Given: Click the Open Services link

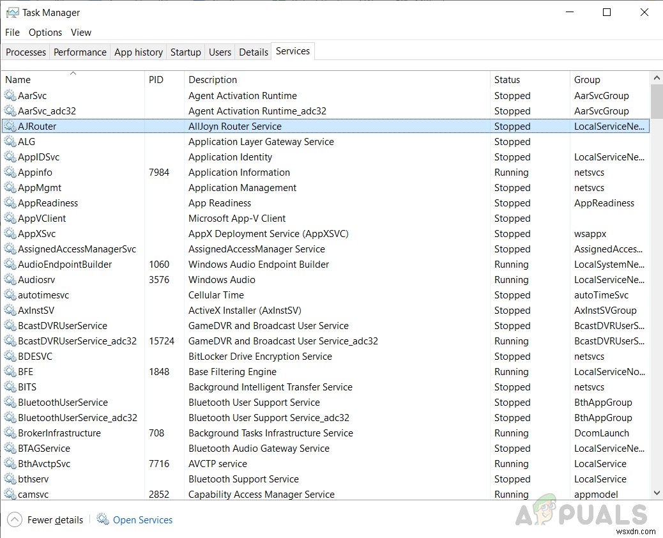Looking at the screenshot, I should pos(142,519).
